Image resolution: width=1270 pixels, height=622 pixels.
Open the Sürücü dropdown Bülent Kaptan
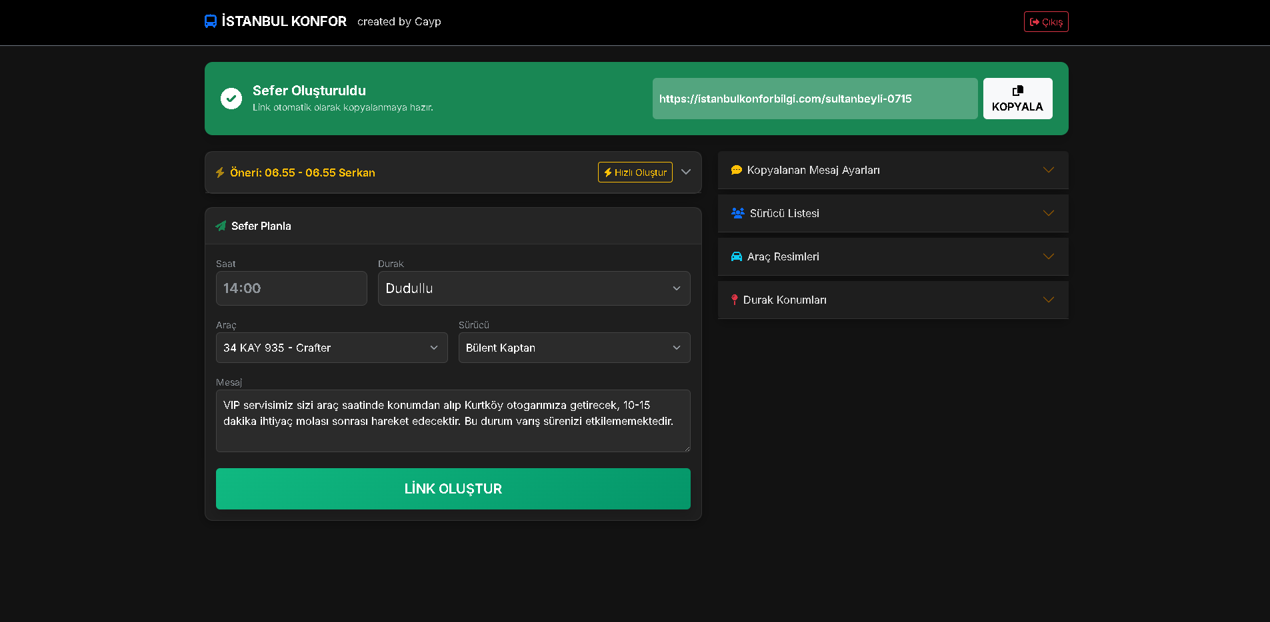tap(574, 348)
